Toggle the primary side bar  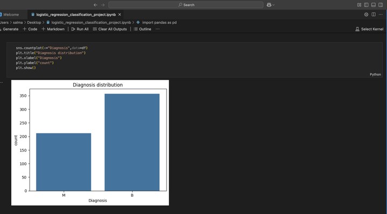[x=366, y=5]
